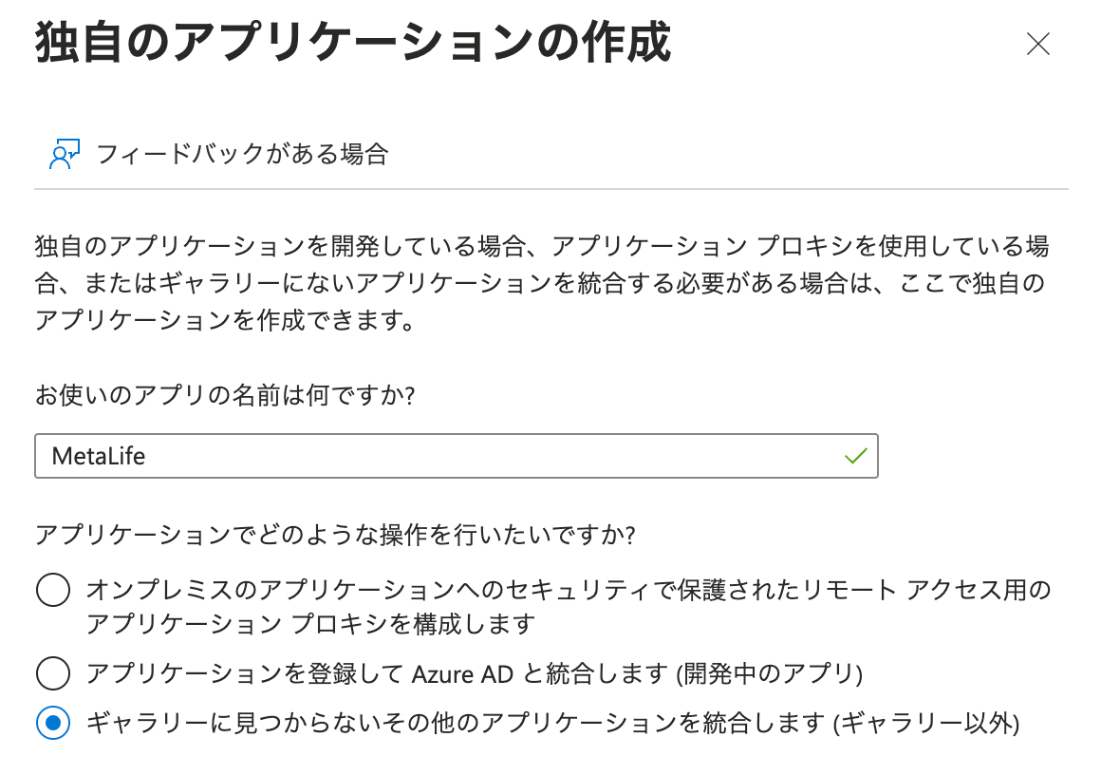Viewport: 1101px width, 775px height.
Task: Click the 独自のアプリケーションの作成 heading
Action: [x=353, y=44]
